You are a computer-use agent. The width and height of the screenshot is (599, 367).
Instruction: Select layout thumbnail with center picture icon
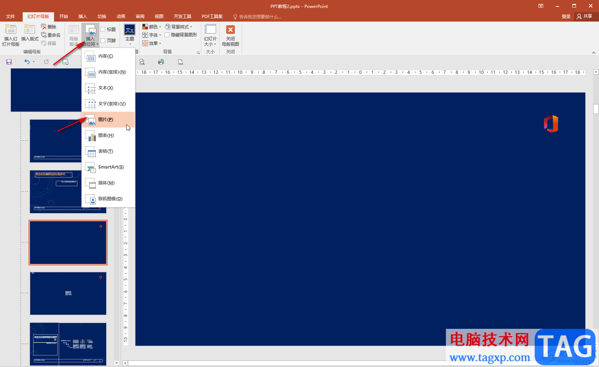68,294
